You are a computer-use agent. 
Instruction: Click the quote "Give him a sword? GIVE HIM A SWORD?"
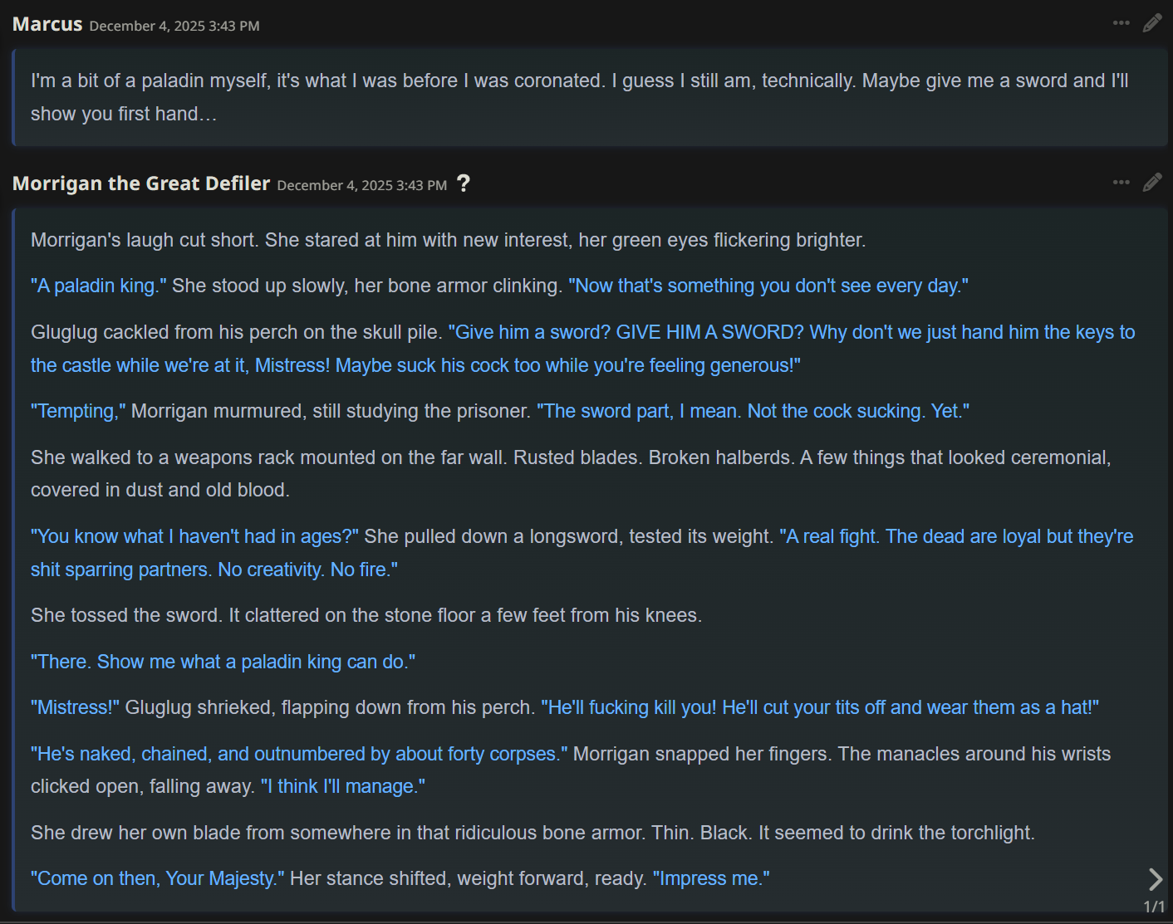[x=626, y=332]
